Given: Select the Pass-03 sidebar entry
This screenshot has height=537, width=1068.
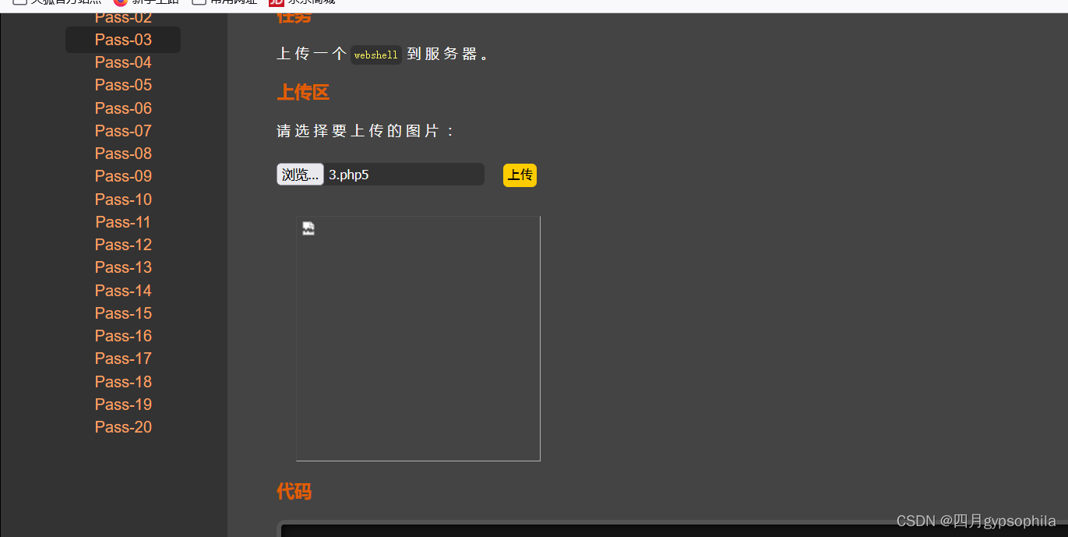Looking at the screenshot, I should tap(123, 40).
